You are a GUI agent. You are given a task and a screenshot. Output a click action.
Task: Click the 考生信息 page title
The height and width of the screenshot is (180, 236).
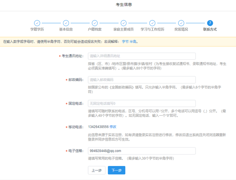tap(124, 5)
